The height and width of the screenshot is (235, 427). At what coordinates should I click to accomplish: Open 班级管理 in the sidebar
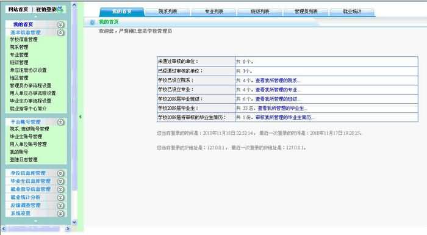tap(19, 62)
